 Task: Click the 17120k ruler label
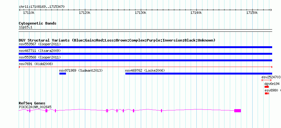[85, 13]
